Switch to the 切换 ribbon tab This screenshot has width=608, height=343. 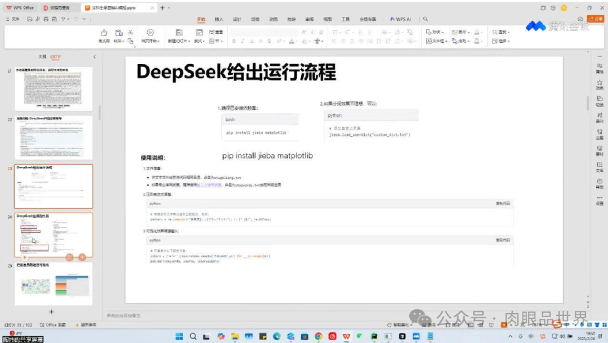(x=255, y=19)
